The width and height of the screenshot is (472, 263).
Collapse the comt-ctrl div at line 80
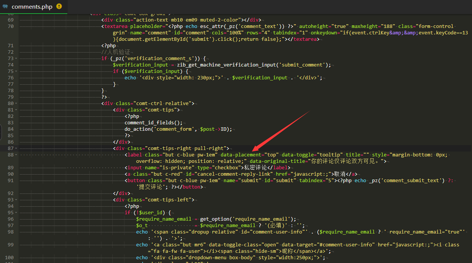pos(17,104)
